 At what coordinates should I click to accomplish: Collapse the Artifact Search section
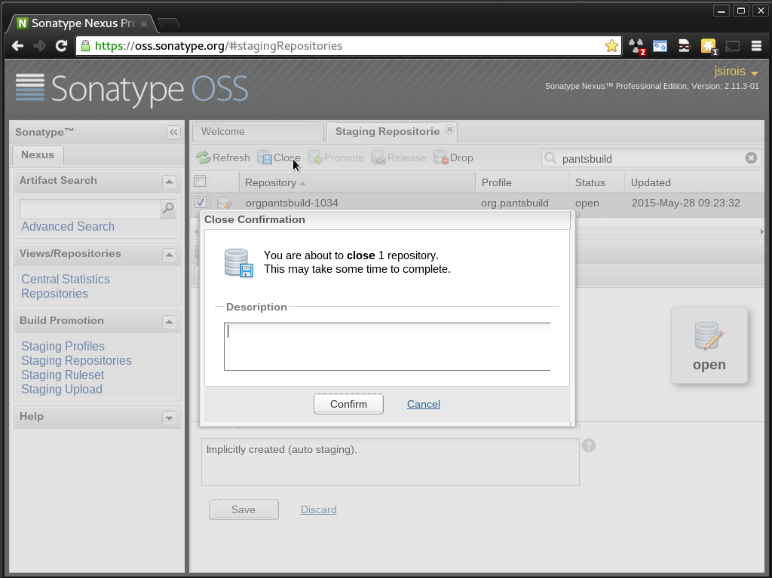[x=169, y=182]
